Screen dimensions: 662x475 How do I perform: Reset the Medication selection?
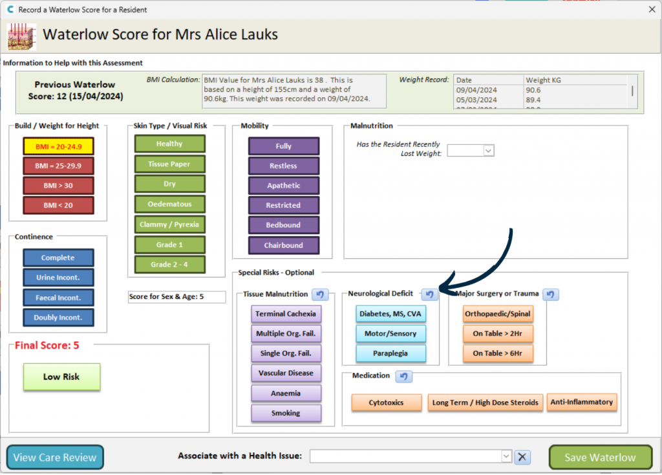pos(403,376)
